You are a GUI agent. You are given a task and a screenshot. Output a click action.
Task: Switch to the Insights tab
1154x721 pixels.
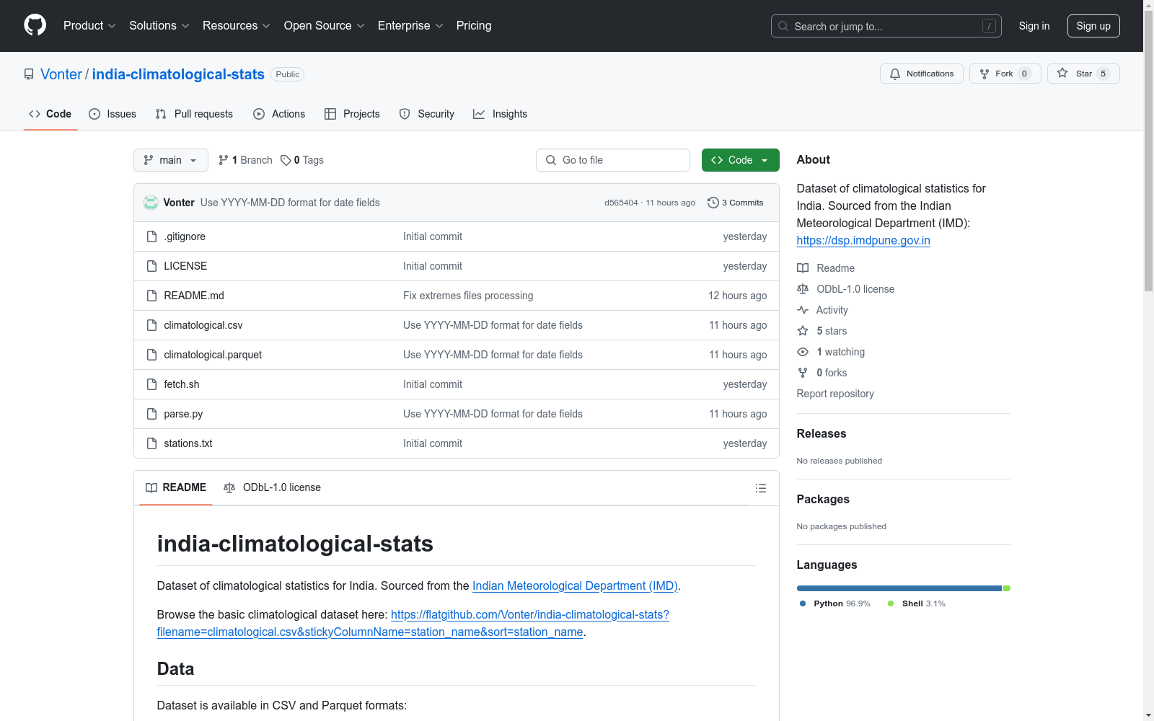click(x=500, y=114)
